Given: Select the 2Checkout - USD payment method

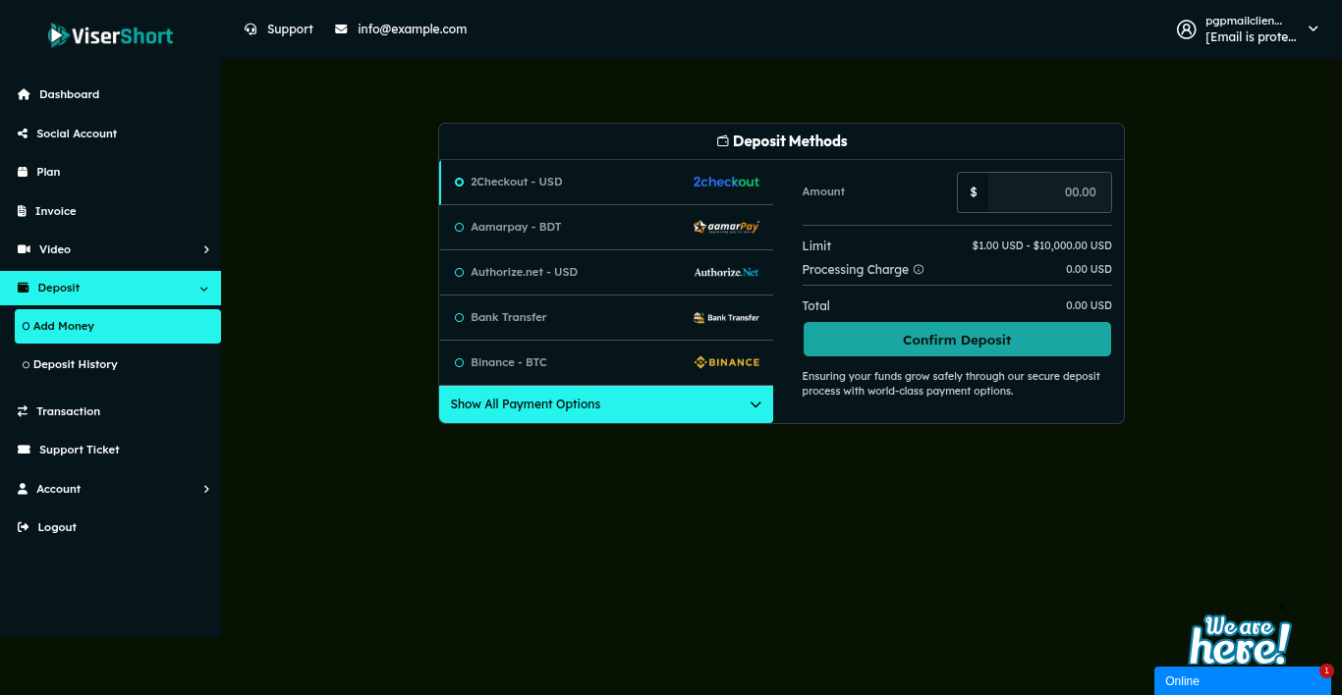Looking at the screenshot, I should (516, 182).
